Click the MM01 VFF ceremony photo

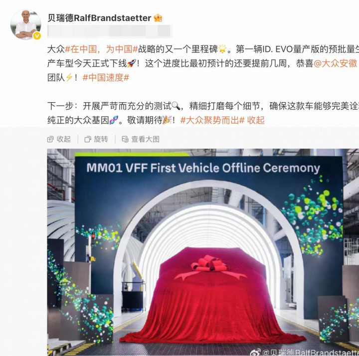203,252
